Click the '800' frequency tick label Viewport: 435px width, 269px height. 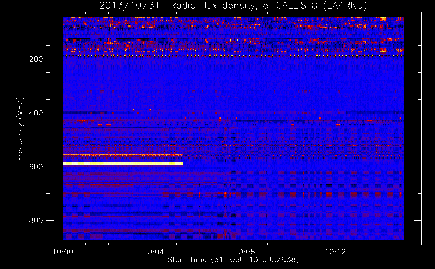pyautogui.click(x=36, y=221)
